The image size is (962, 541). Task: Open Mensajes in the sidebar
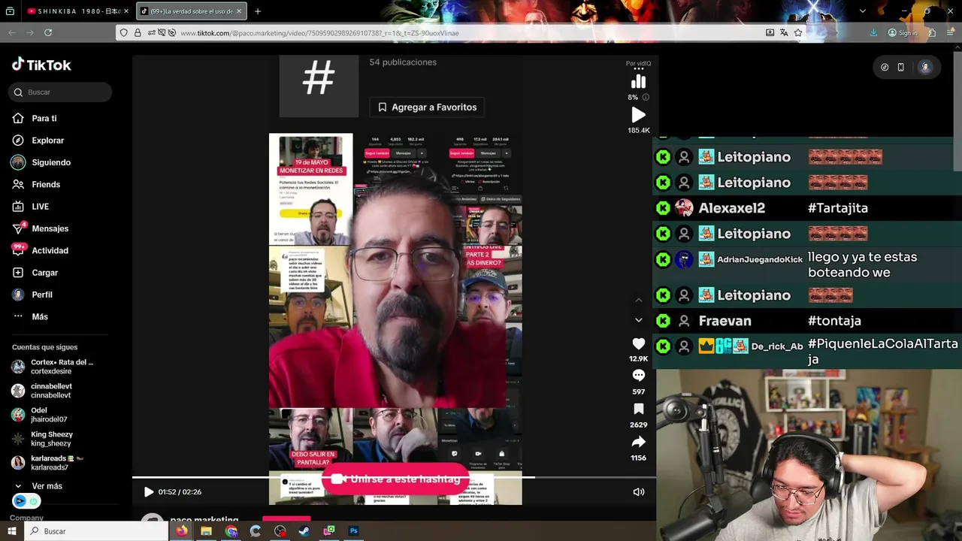pos(41,228)
